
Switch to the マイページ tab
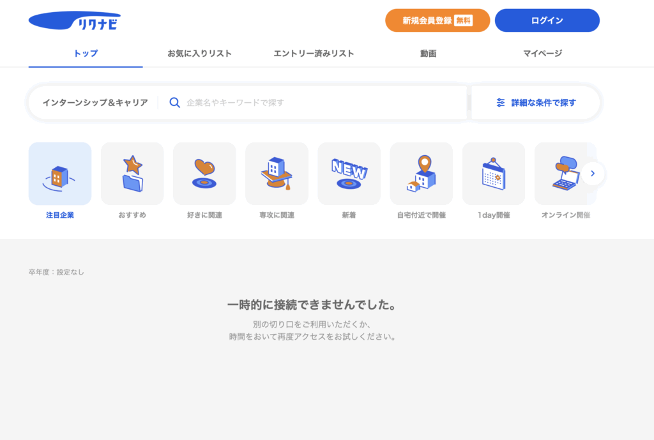[542, 54]
